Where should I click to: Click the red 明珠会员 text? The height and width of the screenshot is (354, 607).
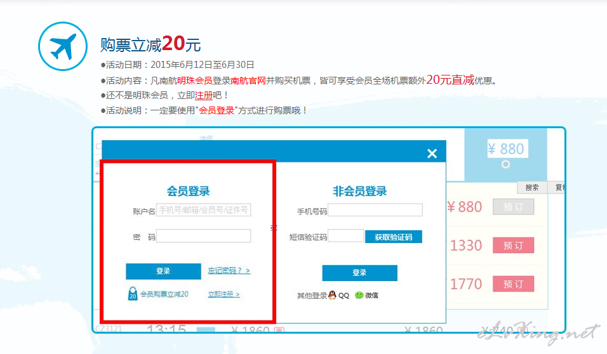point(195,81)
